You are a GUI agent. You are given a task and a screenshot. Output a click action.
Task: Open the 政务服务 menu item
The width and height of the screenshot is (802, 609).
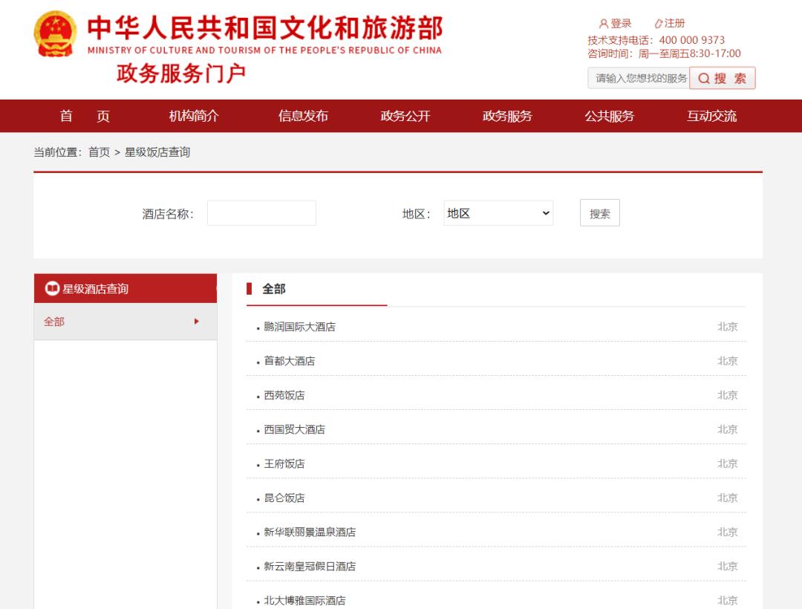click(508, 116)
